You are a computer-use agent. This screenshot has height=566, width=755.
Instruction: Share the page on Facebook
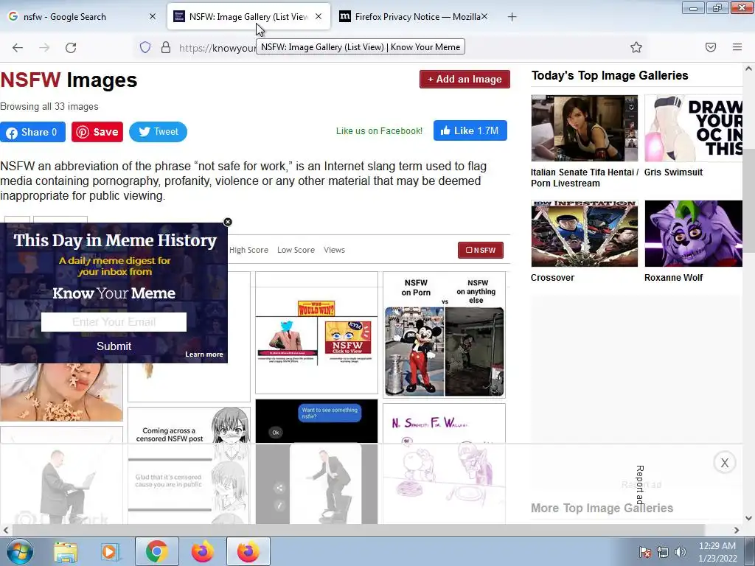click(x=32, y=132)
